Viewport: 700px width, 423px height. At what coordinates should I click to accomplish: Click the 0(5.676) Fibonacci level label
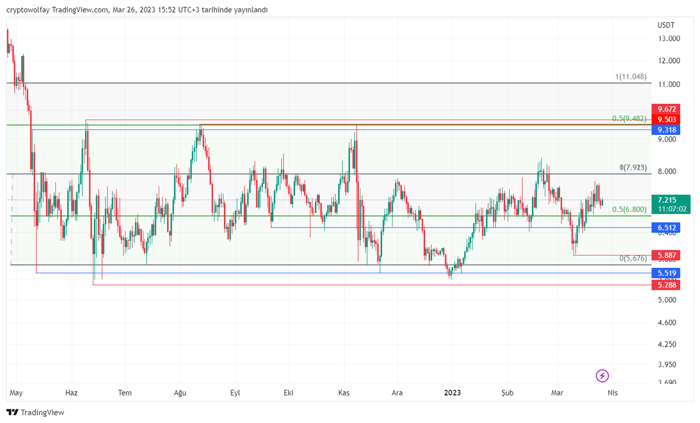pos(633,258)
